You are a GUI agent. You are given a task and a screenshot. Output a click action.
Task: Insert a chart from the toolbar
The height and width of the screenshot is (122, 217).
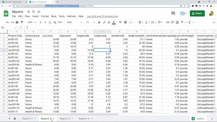coord(177,22)
